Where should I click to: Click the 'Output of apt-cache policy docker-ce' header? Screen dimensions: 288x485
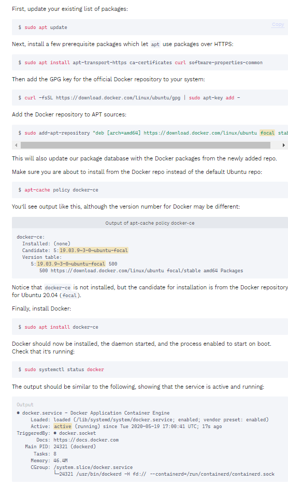click(x=150, y=223)
